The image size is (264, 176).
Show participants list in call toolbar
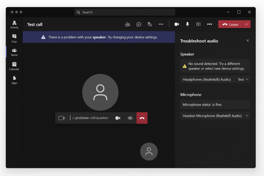coord(128,24)
